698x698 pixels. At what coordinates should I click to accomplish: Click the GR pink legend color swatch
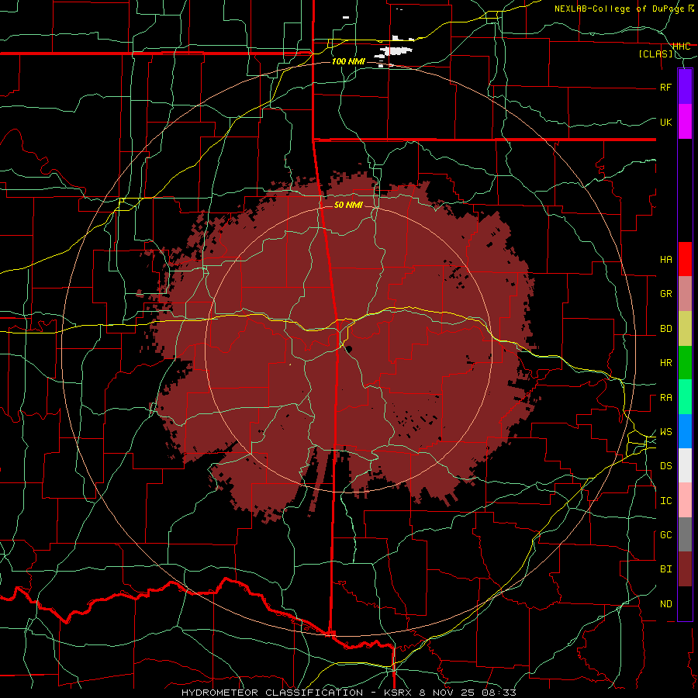click(x=685, y=293)
